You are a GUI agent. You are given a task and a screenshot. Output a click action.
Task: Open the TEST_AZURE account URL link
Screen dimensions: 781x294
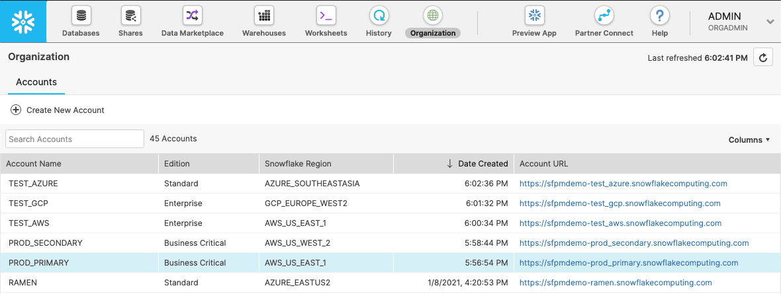coord(623,184)
